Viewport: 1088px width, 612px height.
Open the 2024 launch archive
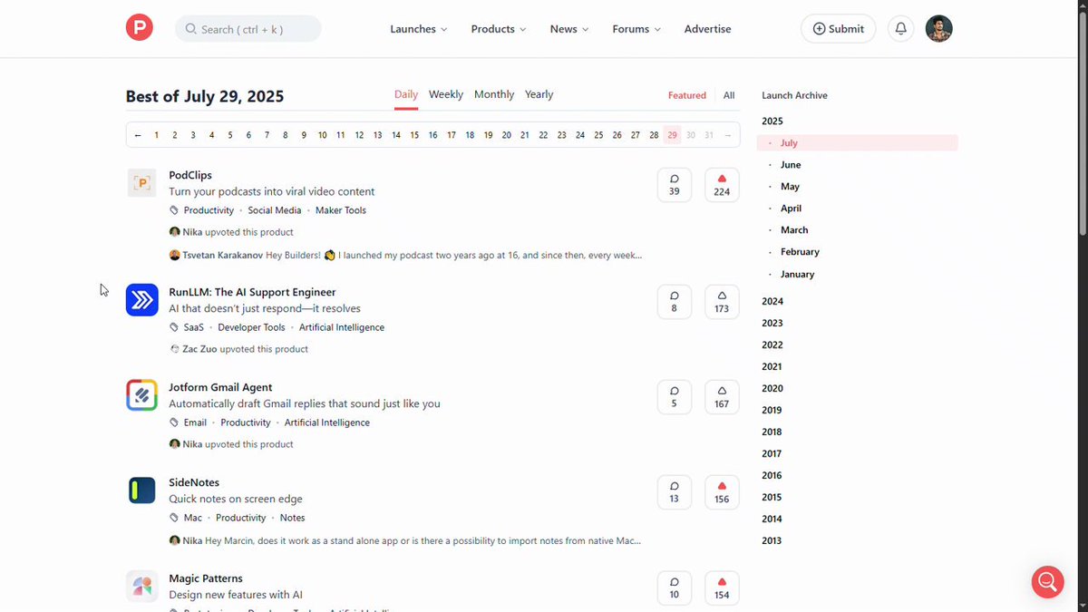[x=772, y=301]
